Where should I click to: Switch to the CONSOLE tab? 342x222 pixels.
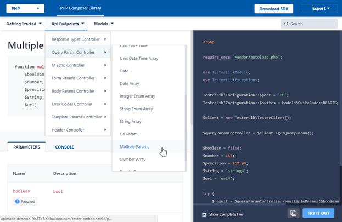tap(65, 147)
